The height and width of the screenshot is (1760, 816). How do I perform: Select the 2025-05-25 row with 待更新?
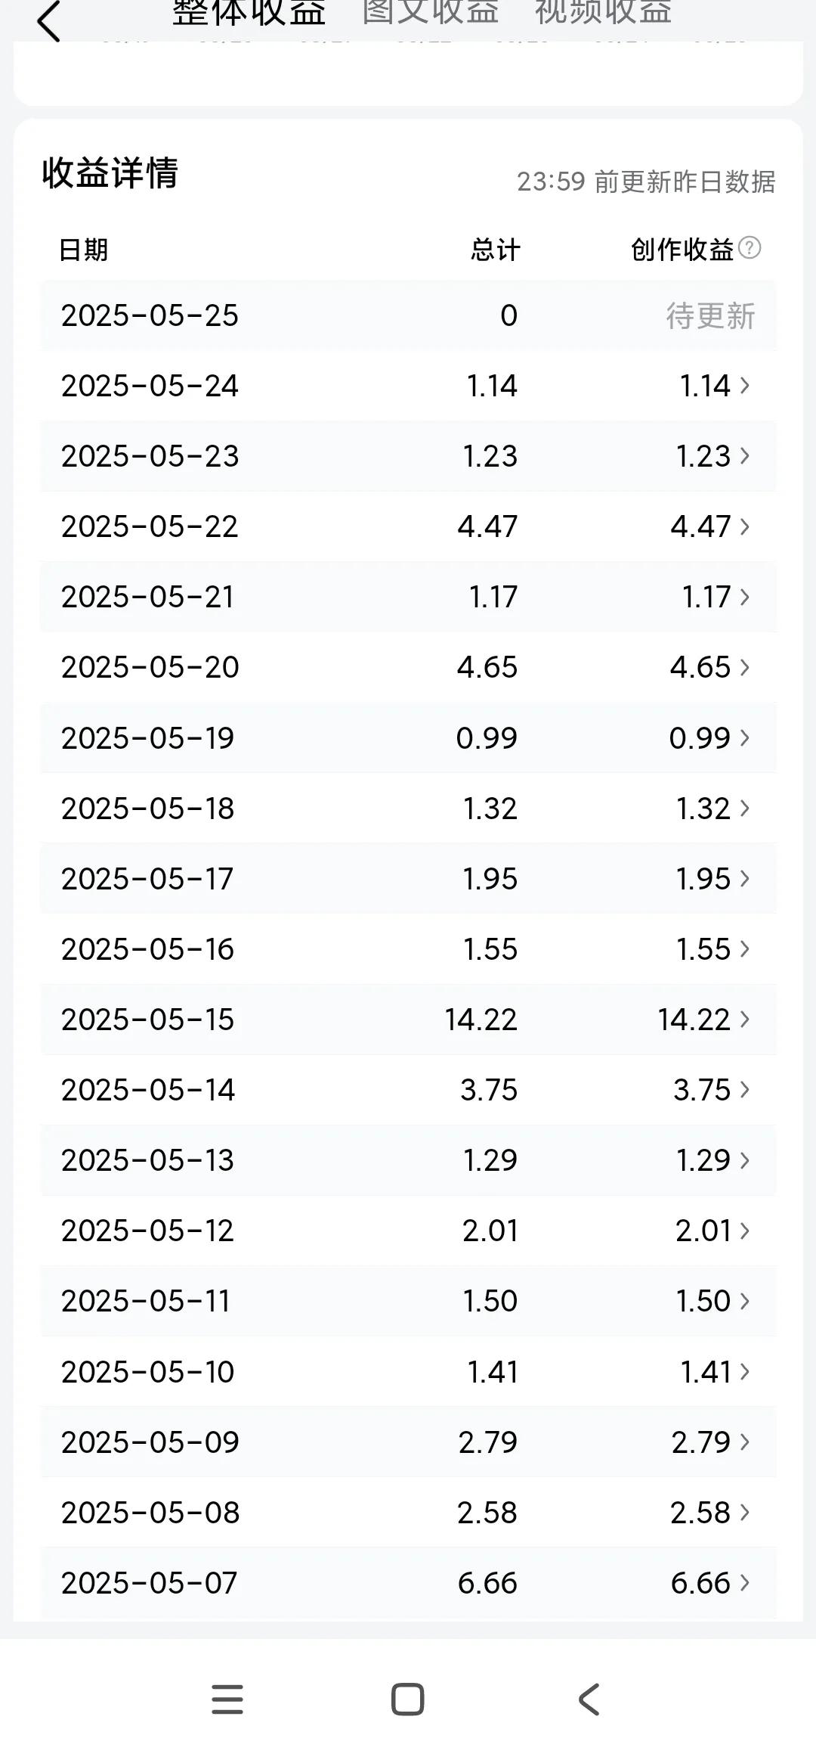click(408, 315)
